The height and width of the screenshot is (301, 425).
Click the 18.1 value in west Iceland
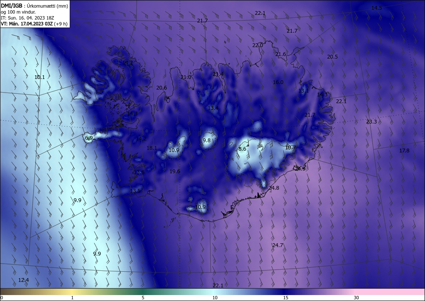152,148
